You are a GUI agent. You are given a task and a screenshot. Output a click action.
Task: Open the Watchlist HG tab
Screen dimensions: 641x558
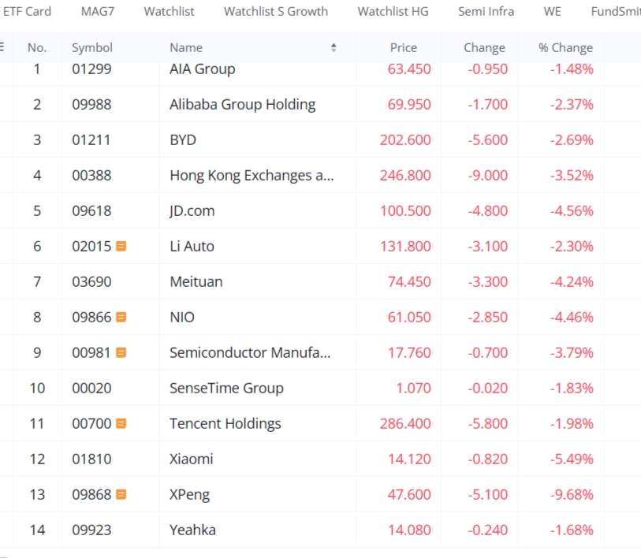393,11
